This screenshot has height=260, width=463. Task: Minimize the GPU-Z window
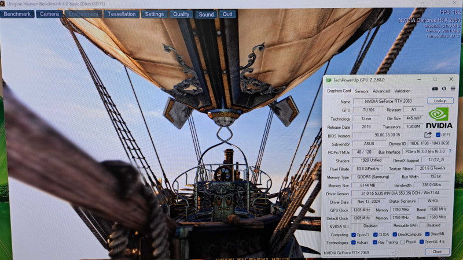pos(419,79)
